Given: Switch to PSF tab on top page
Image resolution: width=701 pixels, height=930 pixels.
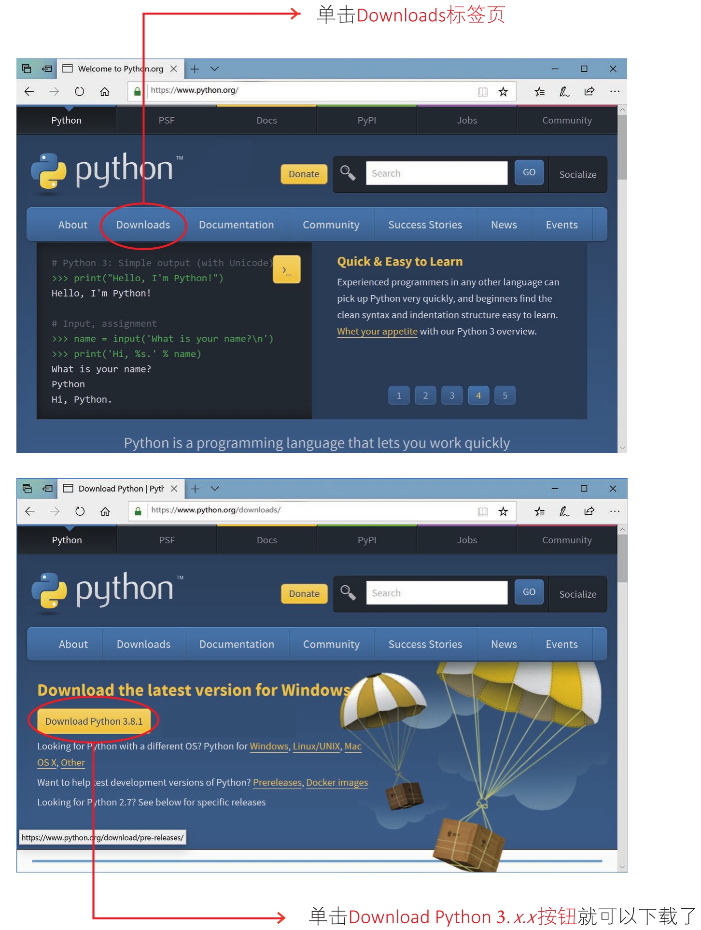Looking at the screenshot, I should [x=167, y=120].
